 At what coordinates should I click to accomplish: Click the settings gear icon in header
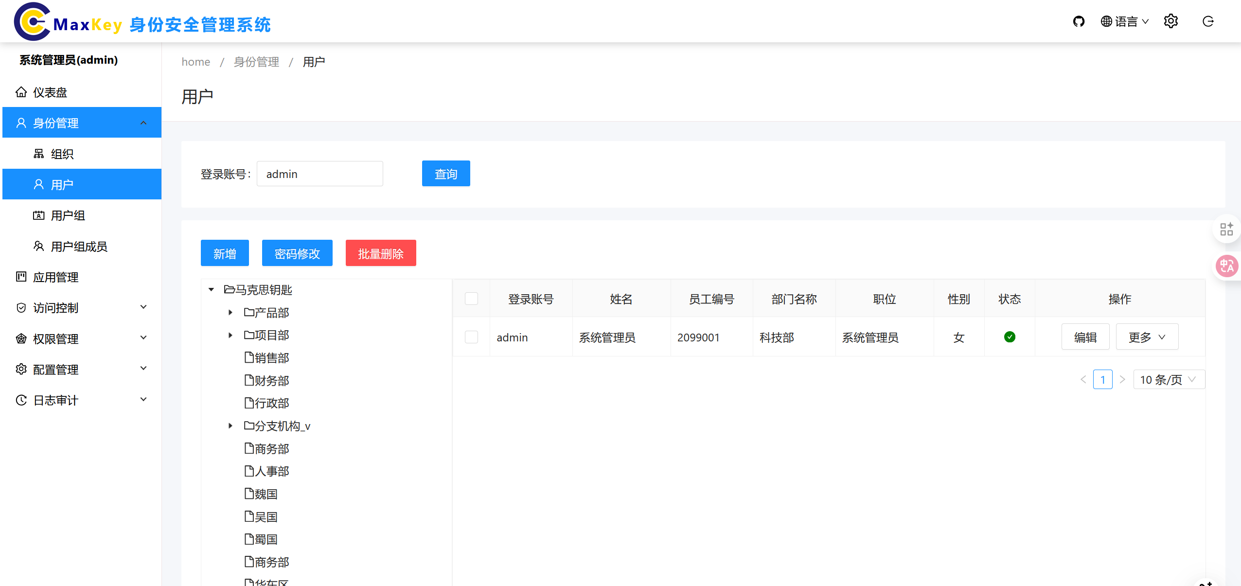click(x=1170, y=21)
